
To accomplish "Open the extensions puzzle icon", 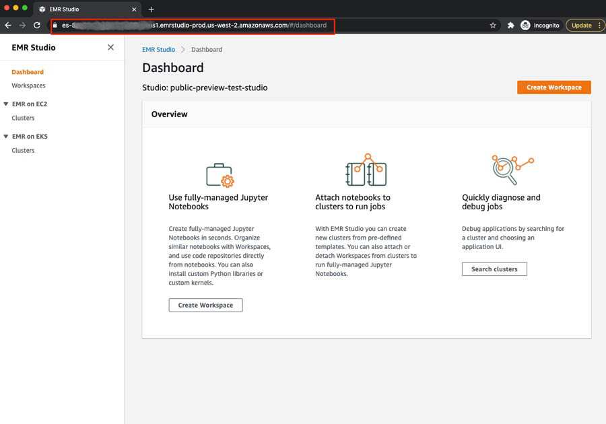I will pos(510,25).
